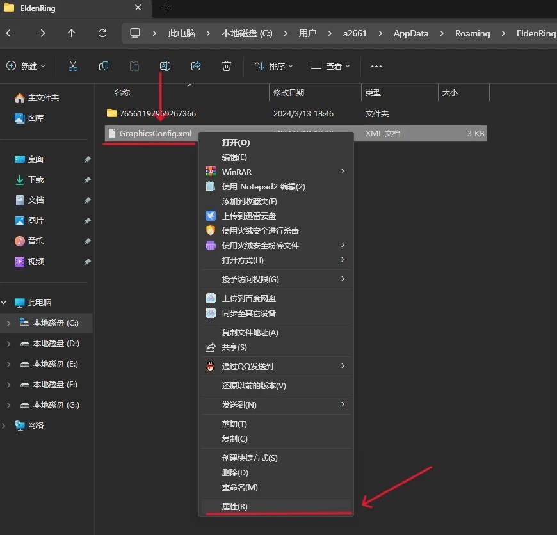Select 添加到收藏夹(F) entry
557x535 pixels.
[x=277, y=202]
